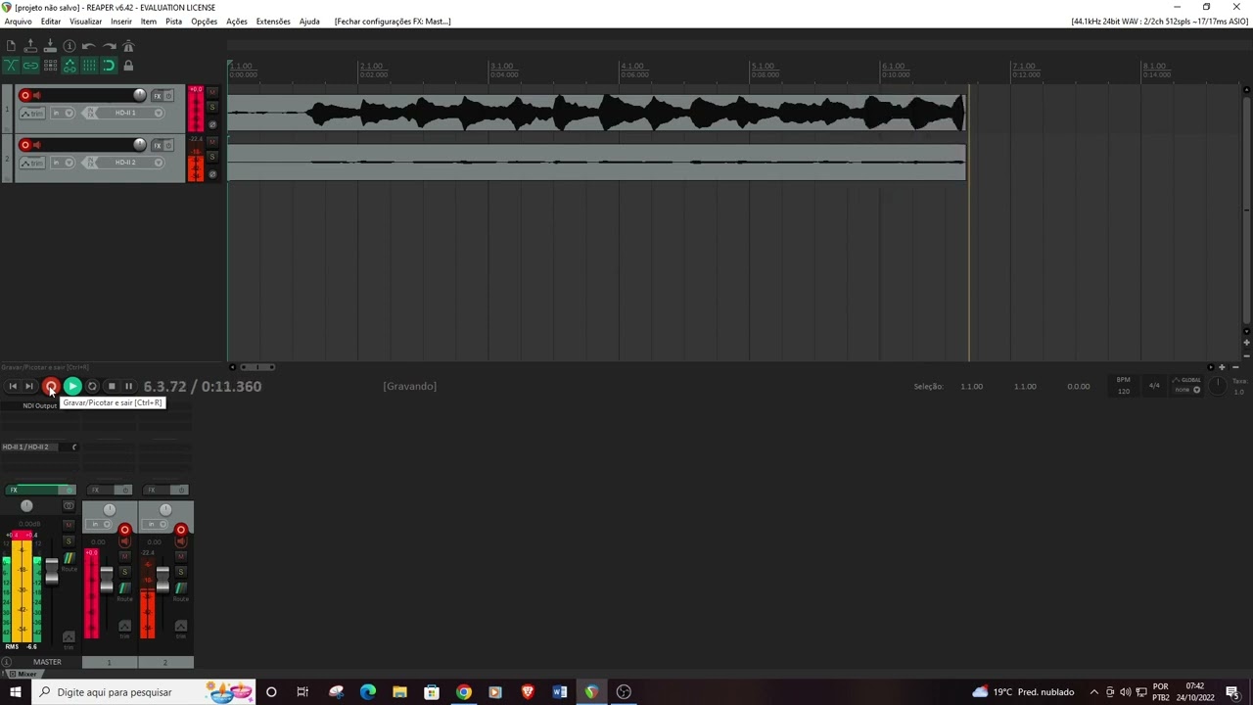Click Fechar configurações FX: Mast... button
The width and height of the screenshot is (1253, 705).
[393, 22]
